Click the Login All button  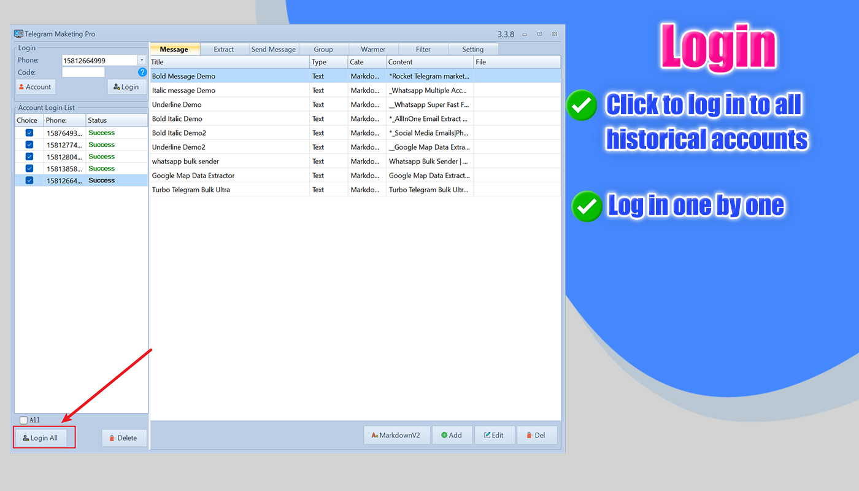point(44,438)
